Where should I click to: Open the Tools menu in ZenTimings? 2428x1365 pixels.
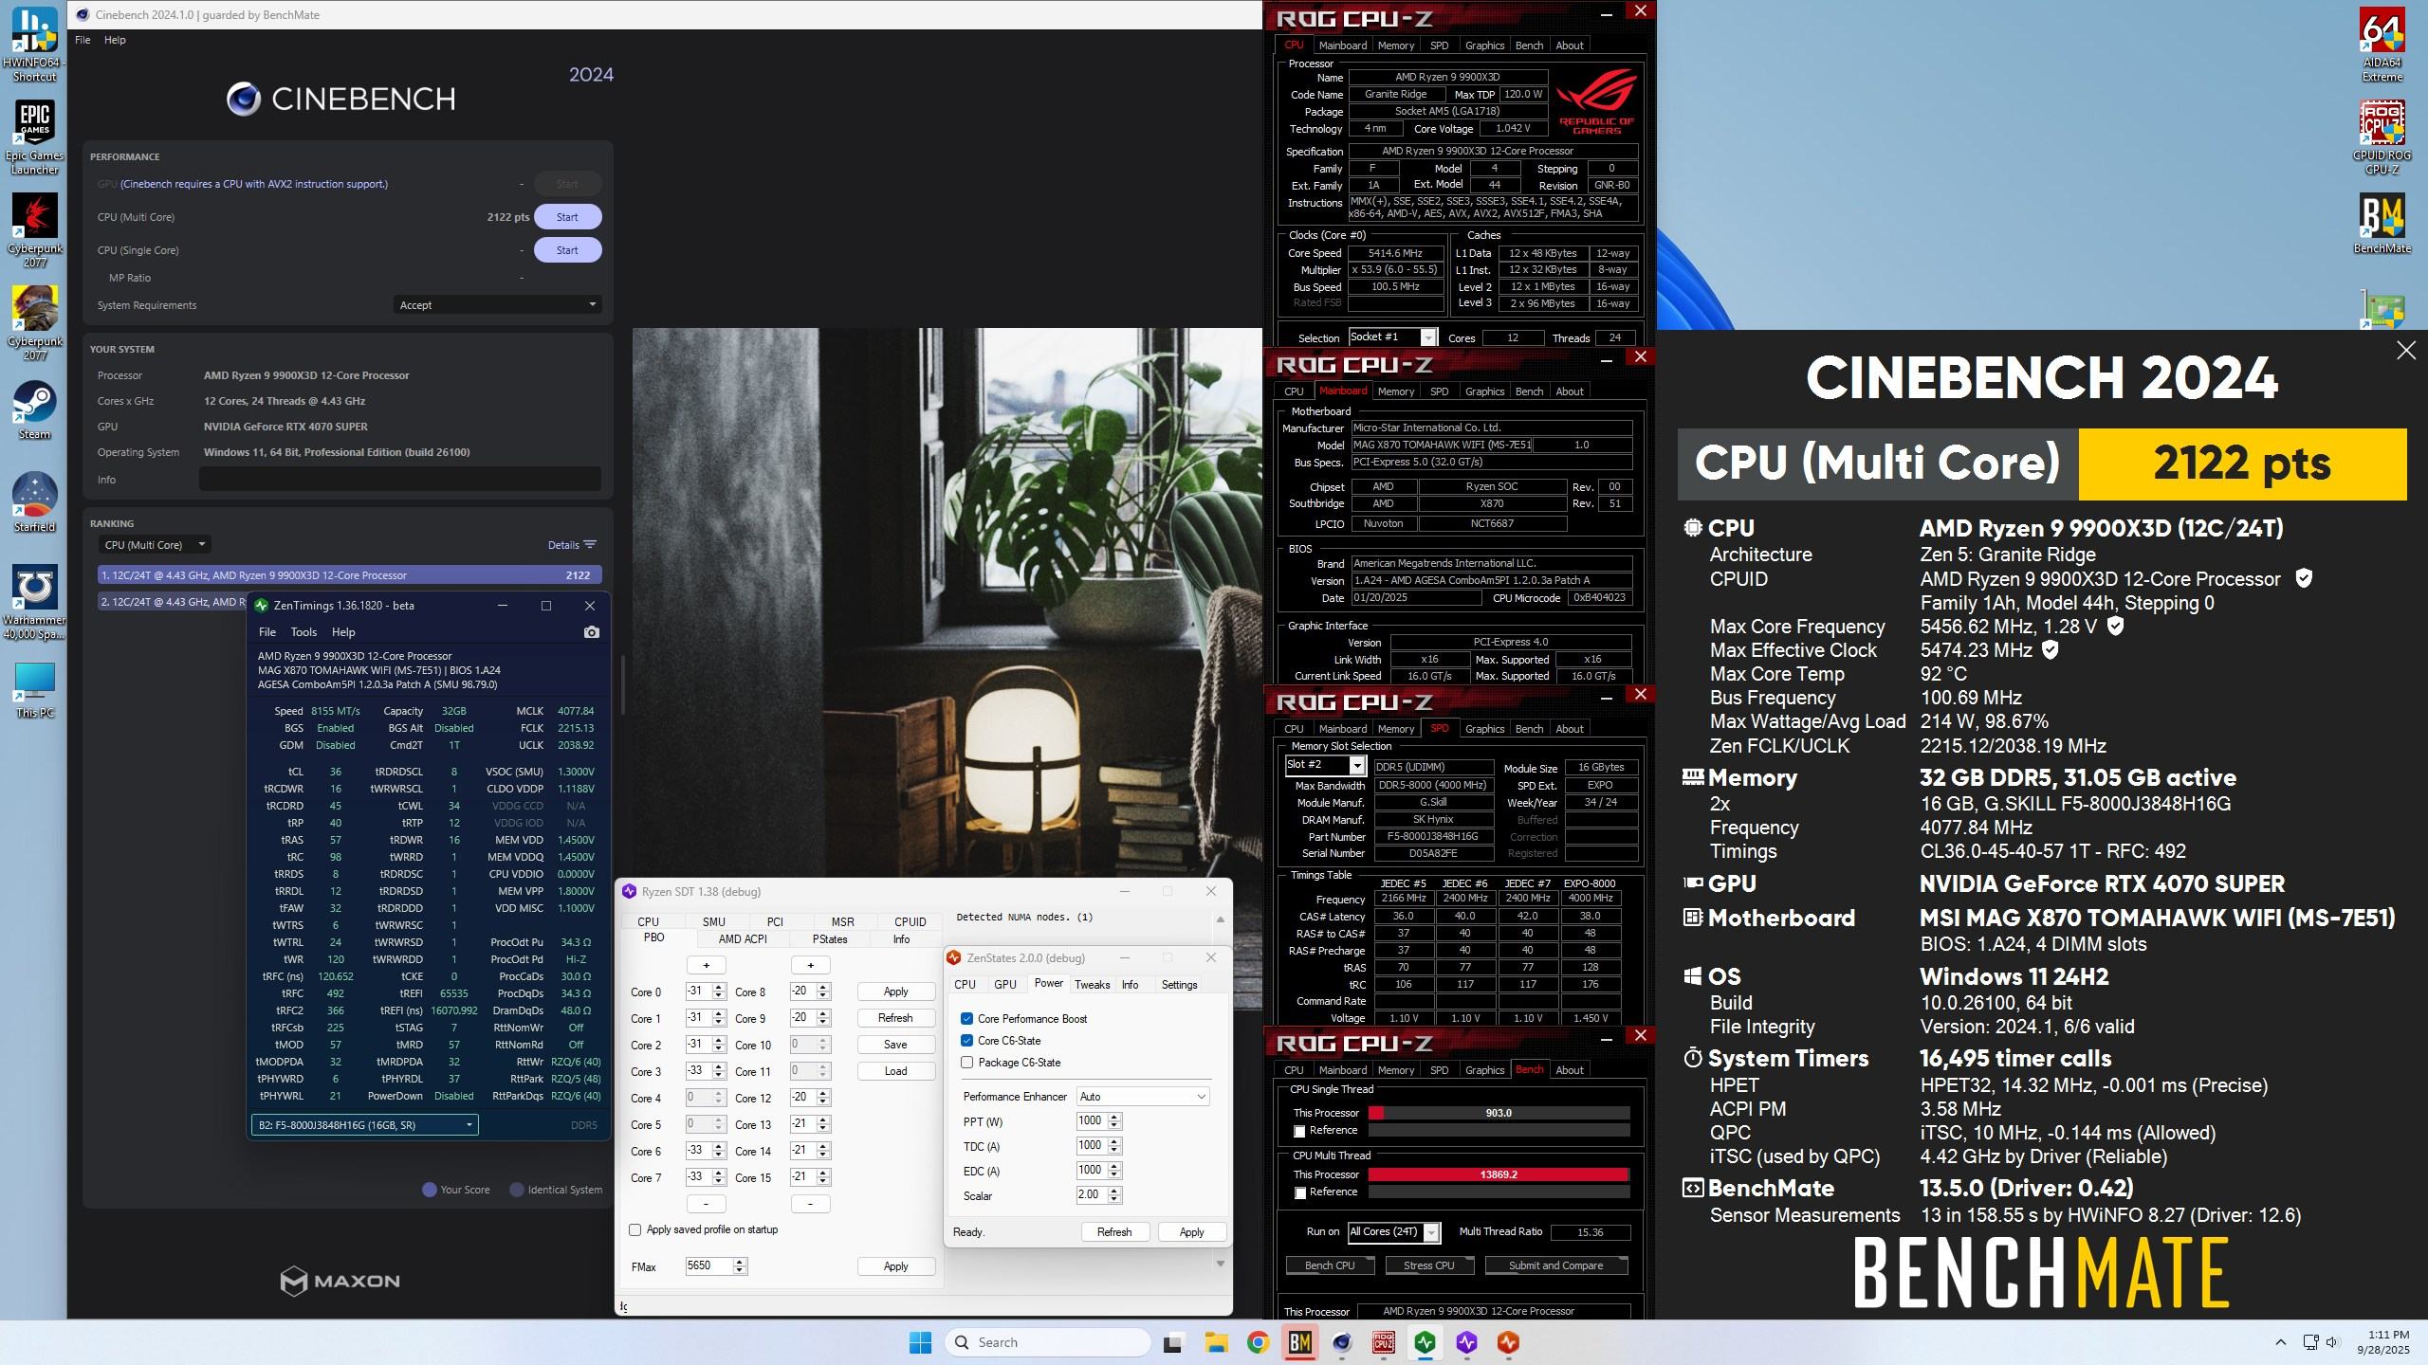(x=303, y=632)
